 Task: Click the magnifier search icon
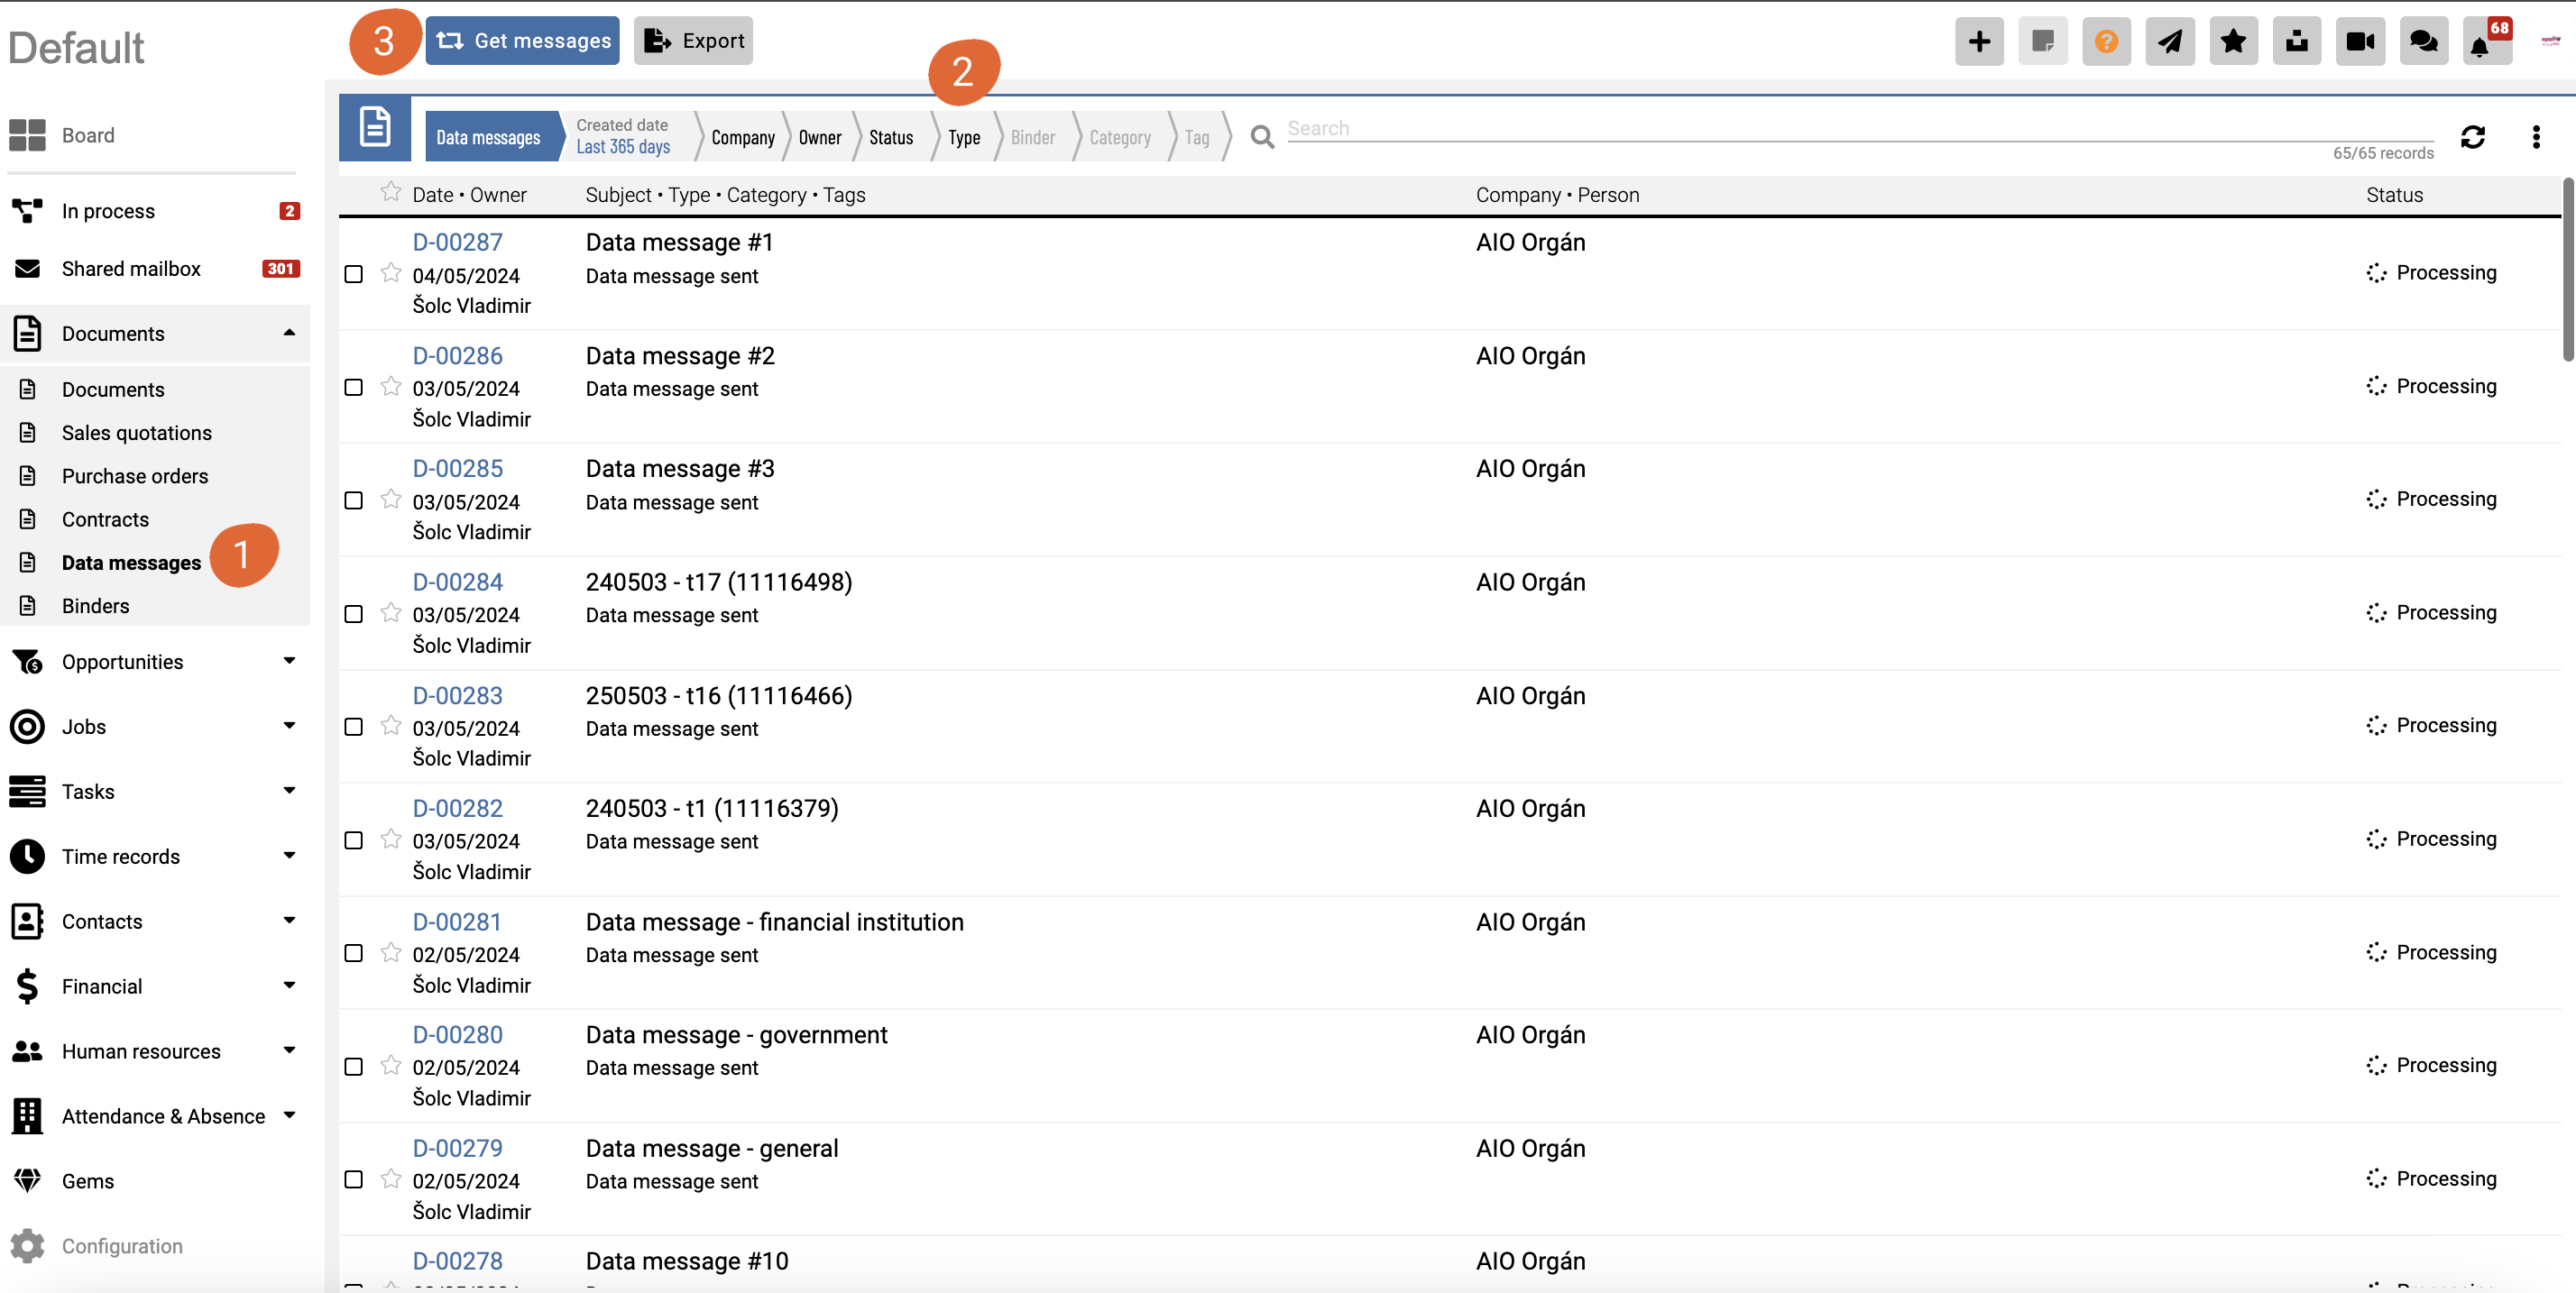point(1262,137)
